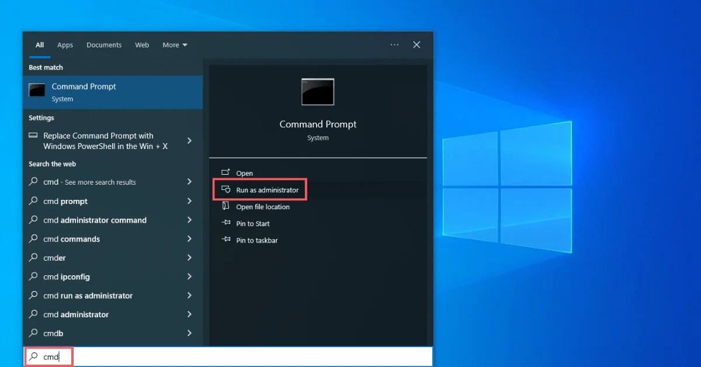Click the 'cmd prompt' web suggestion
The image size is (701, 367).
pos(113,201)
